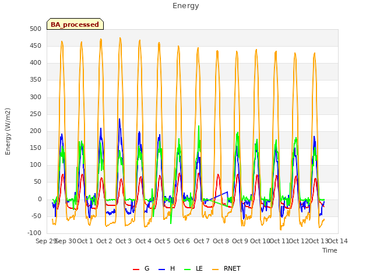Click the Oct 14 x-axis label
The width and height of the screenshot is (373, 280).
click(338, 241)
